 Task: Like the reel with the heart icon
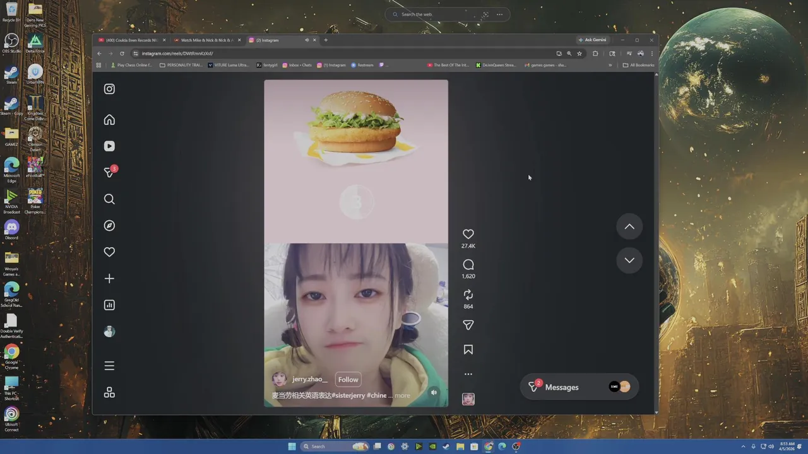click(x=468, y=234)
